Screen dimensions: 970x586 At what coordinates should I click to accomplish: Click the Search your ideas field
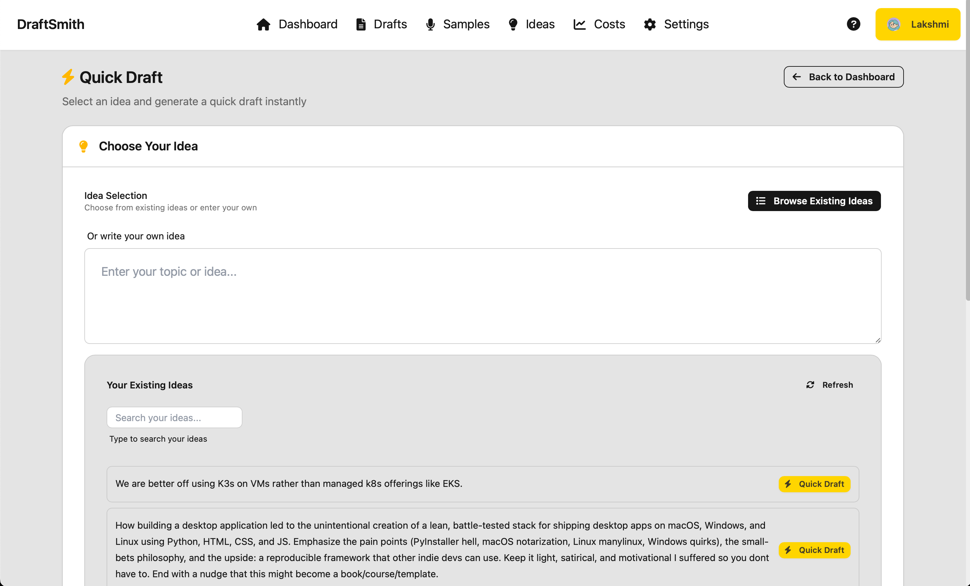click(x=174, y=417)
